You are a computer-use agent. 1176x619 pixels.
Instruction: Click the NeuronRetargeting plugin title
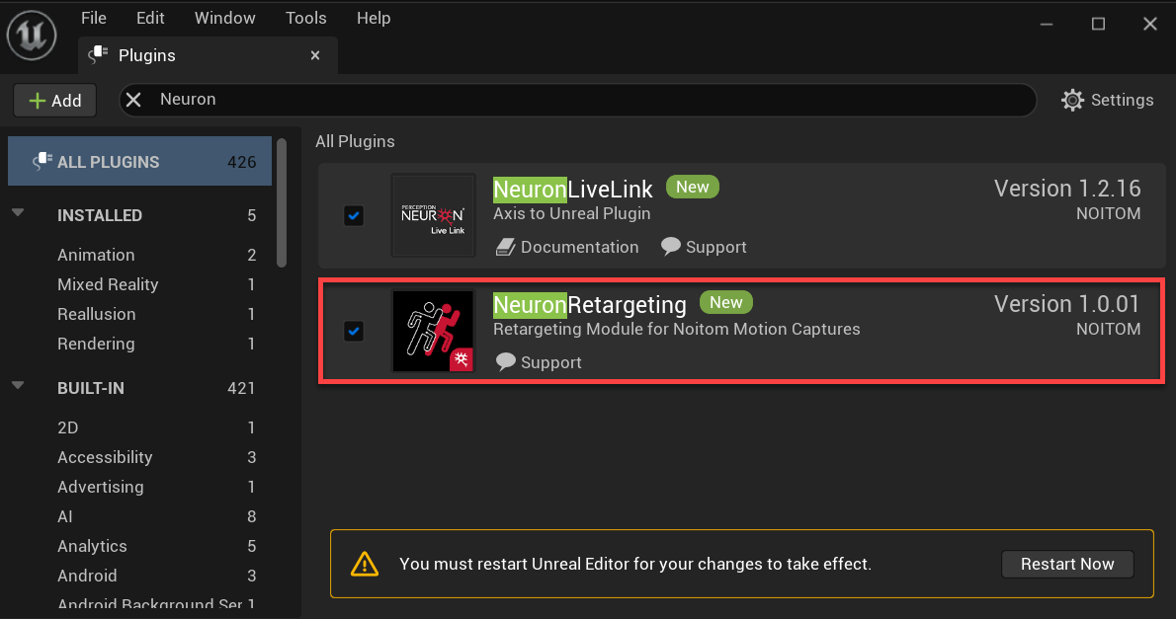tap(590, 304)
